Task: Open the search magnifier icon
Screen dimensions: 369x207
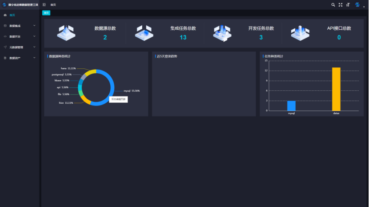Action: [x=333, y=4]
